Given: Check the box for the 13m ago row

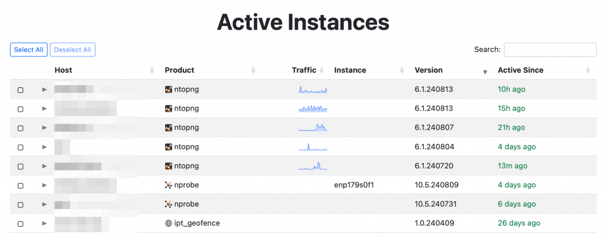Looking at the screenshot, I should click(21, 167).
